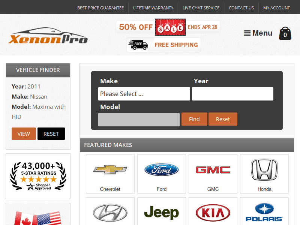Image resolution: width=300 pixels, height=225 pixels.
Task: Open the Hyundai make tile
Action: pyautogui.click(x=110, y=212)
